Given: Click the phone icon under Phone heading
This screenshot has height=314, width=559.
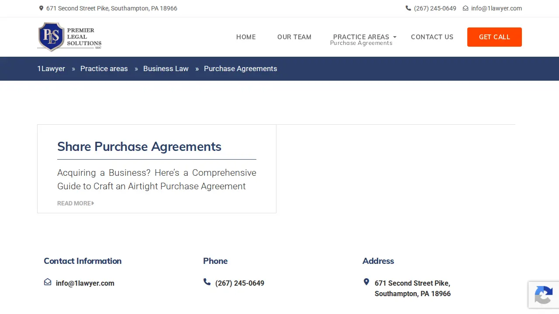Looking at the screenshot, I should click(207, 282).
